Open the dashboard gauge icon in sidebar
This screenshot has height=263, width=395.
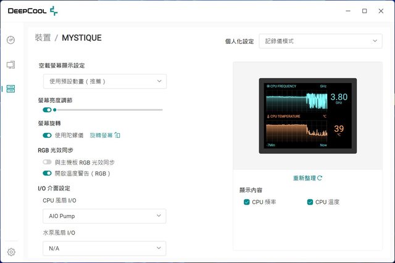click(x=10, y=40)
